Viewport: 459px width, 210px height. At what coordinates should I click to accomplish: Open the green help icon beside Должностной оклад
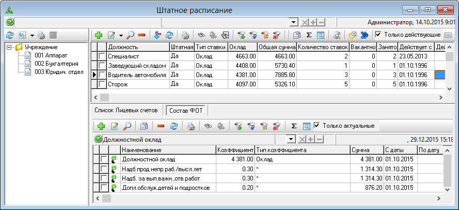coord(98,139)
